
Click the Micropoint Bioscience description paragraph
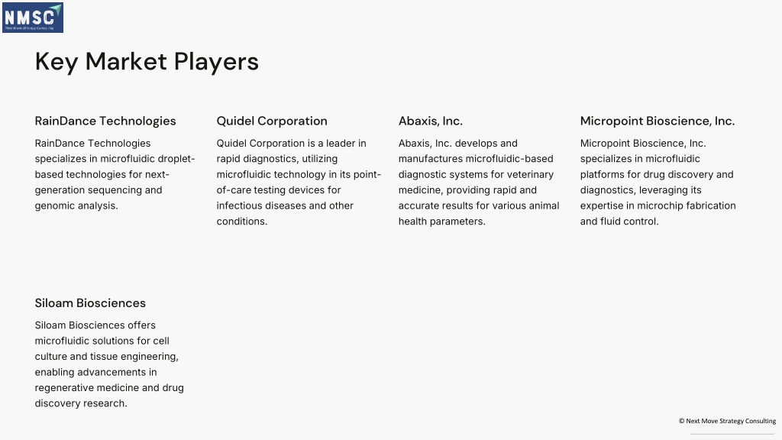coord(658,182)
